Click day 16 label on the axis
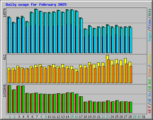Screen dimensions: 153x120 [x=76, y=117]
